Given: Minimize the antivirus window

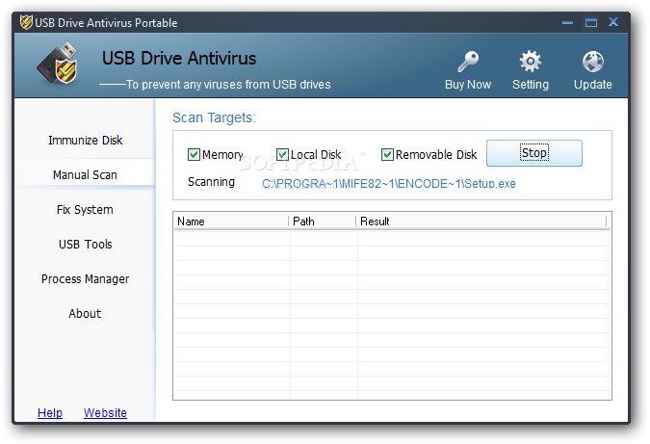Looking at the screenshot, I should click(567, 22).
